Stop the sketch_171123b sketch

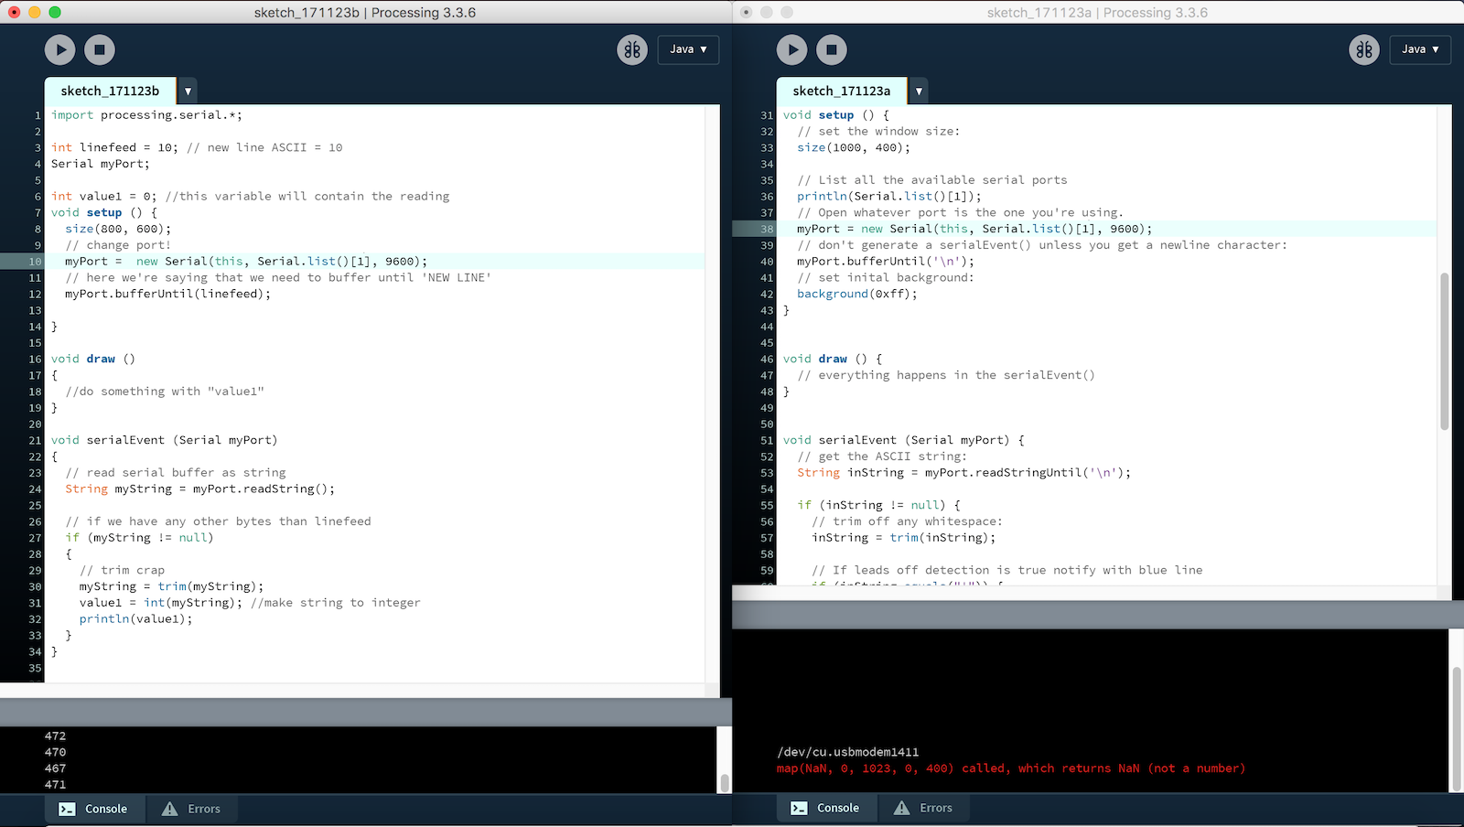(x=100, y=49)
